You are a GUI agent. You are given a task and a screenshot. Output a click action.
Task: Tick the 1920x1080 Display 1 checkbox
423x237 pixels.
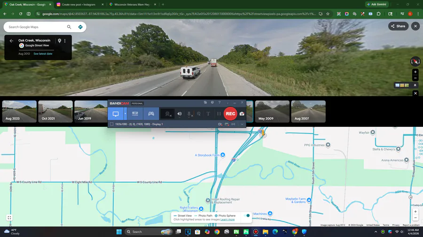point(111,124)
